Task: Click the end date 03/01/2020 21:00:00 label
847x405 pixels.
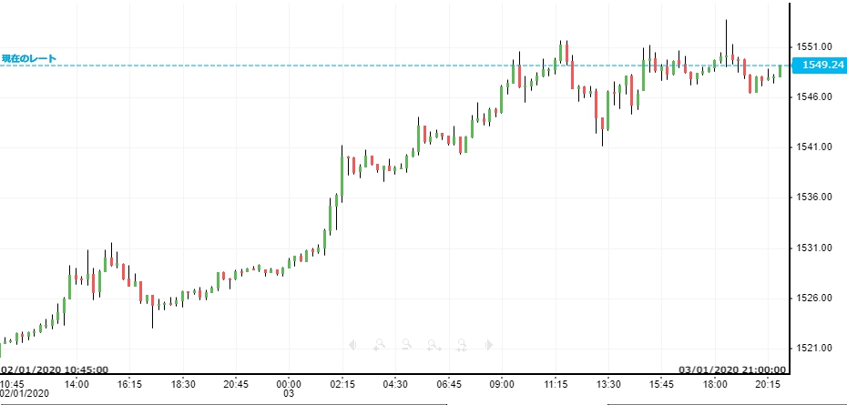Action: click(x=734, y=370)
